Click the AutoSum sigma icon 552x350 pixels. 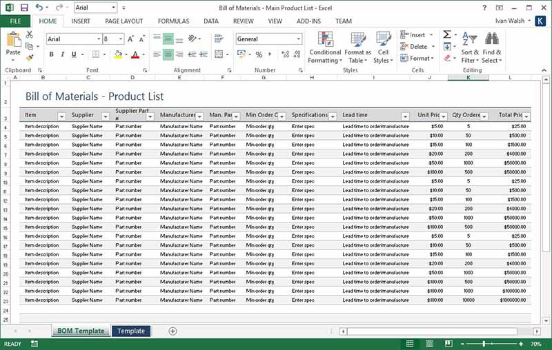pos(446,34)
